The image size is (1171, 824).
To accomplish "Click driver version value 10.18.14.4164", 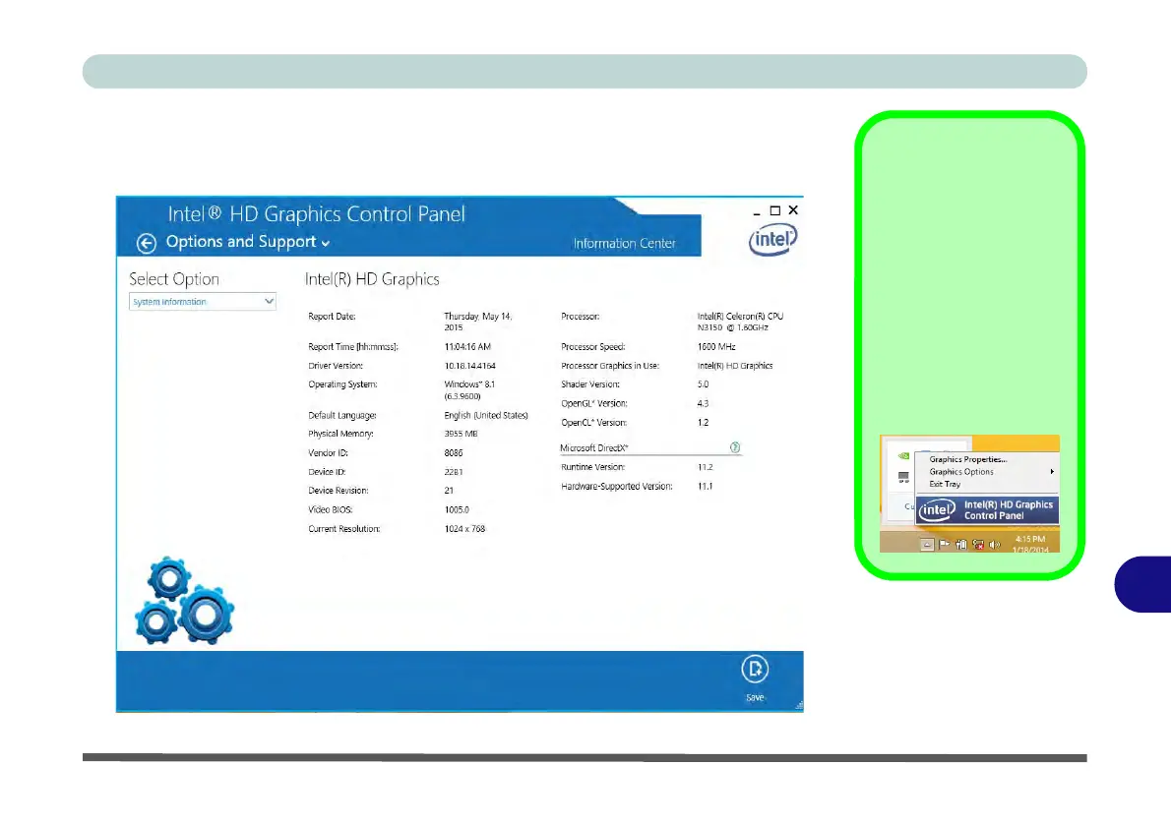I will click(x=469, y=366).
